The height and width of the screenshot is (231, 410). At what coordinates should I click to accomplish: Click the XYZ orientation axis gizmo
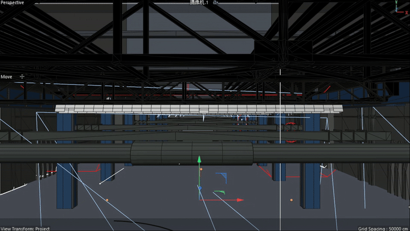(400, 7)
